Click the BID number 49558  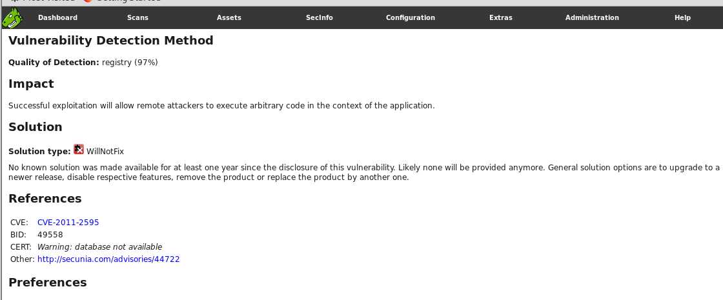coord(50,235)
